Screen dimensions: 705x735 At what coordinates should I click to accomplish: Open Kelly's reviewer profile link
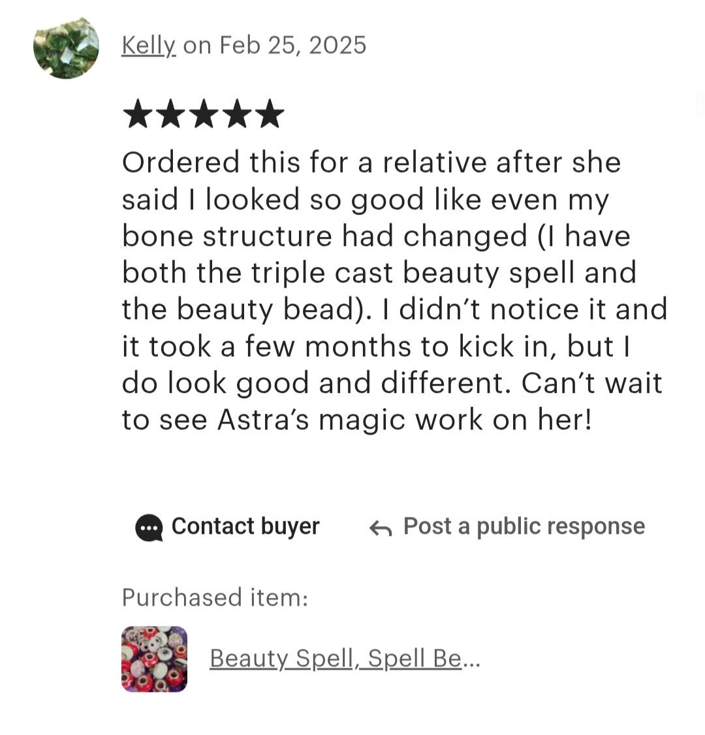point(148,46)
